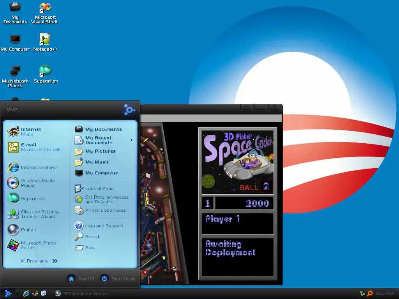This screenshot has width=399, height=299.
Task: Click the green system tray icon
Action: (362, 294)
